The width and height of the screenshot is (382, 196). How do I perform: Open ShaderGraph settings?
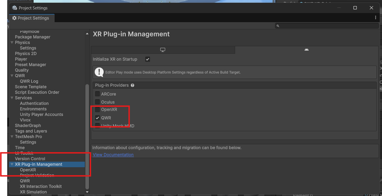[x=28, y=125]
